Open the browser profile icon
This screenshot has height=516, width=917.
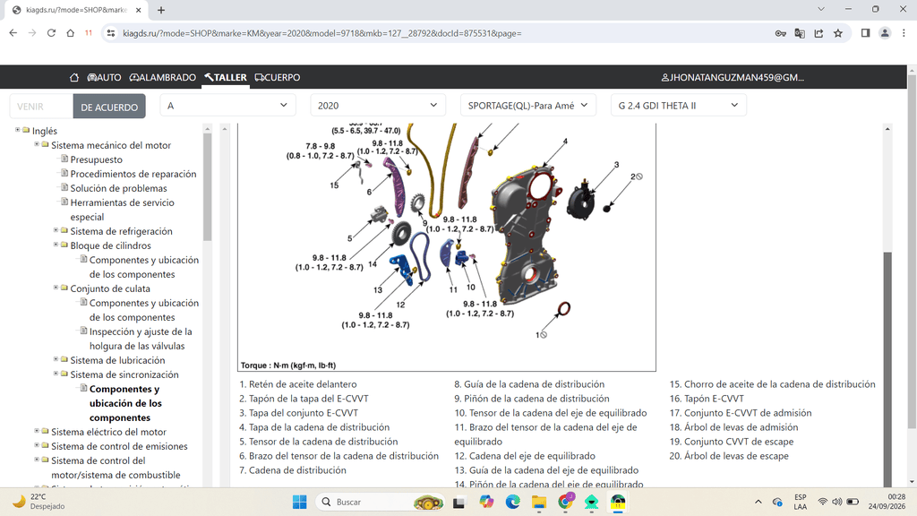pyautogui.click(x=885, y=33)
